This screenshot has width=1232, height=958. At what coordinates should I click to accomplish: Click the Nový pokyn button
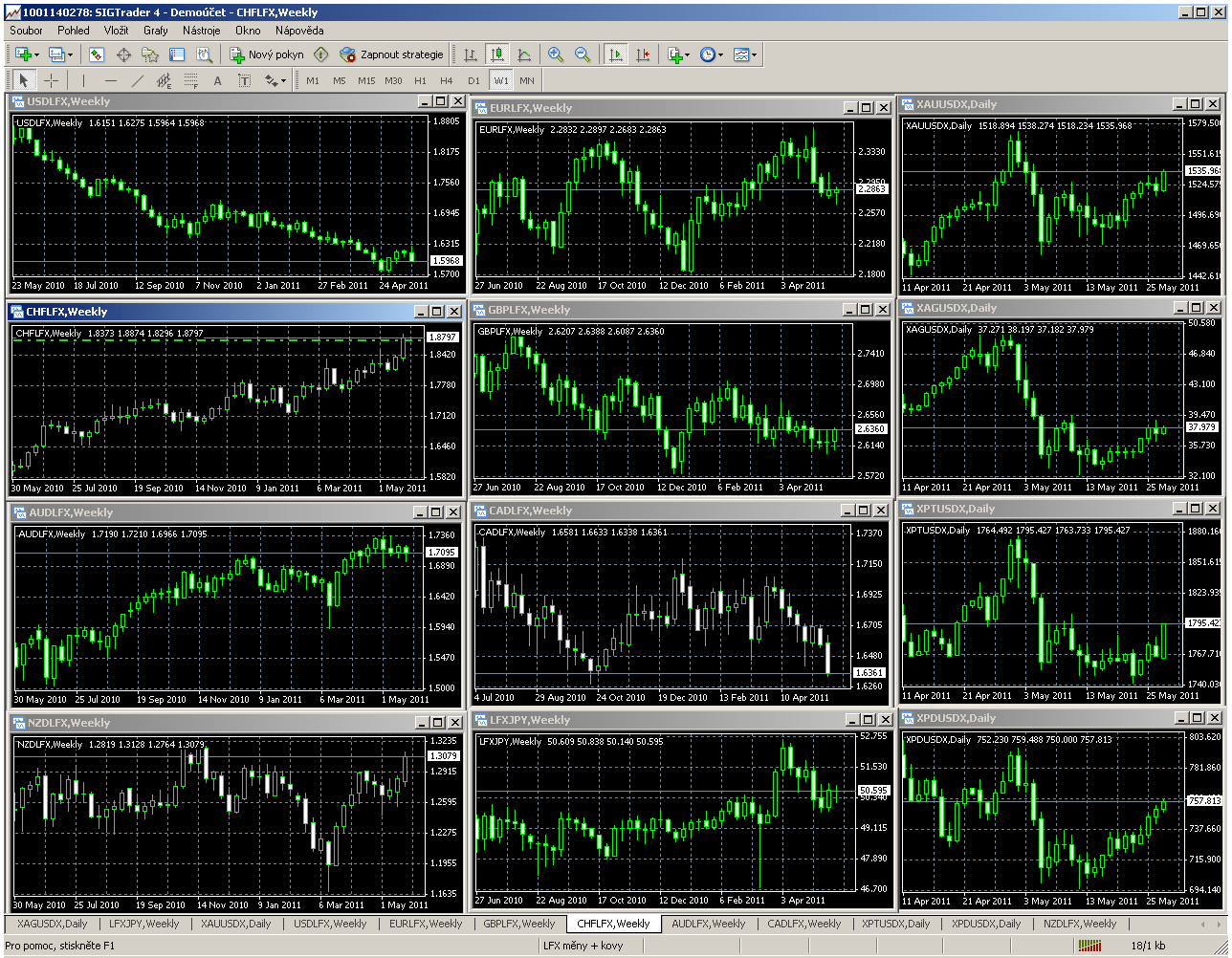point(267,54)
